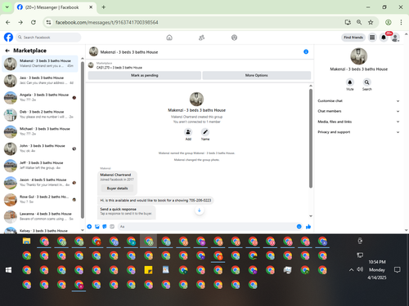Open the Windows Start button

point(8,270)
